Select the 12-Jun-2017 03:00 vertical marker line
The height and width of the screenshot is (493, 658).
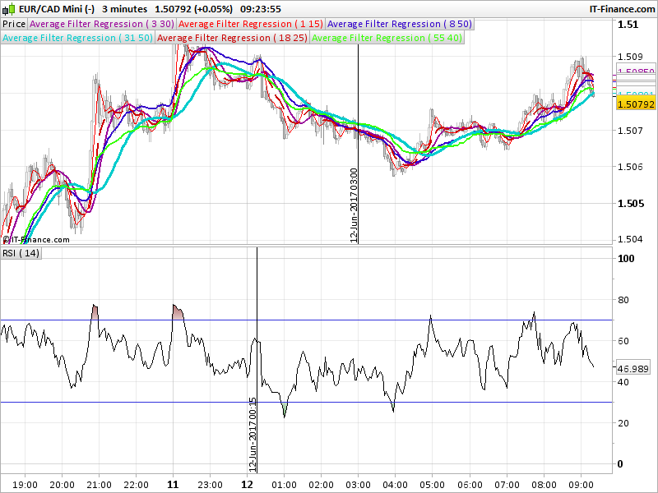click(358, 144)
